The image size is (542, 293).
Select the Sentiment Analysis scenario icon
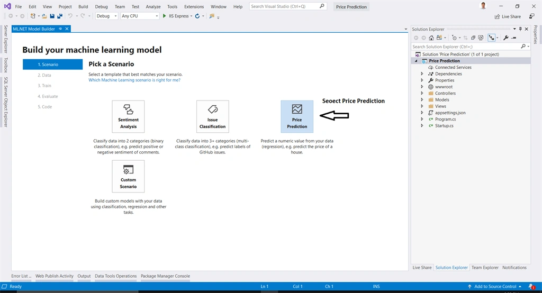tap(128, 116)
